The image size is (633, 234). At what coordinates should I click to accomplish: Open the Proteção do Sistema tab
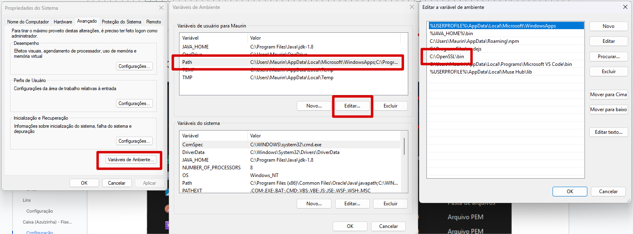coord(121,22)
